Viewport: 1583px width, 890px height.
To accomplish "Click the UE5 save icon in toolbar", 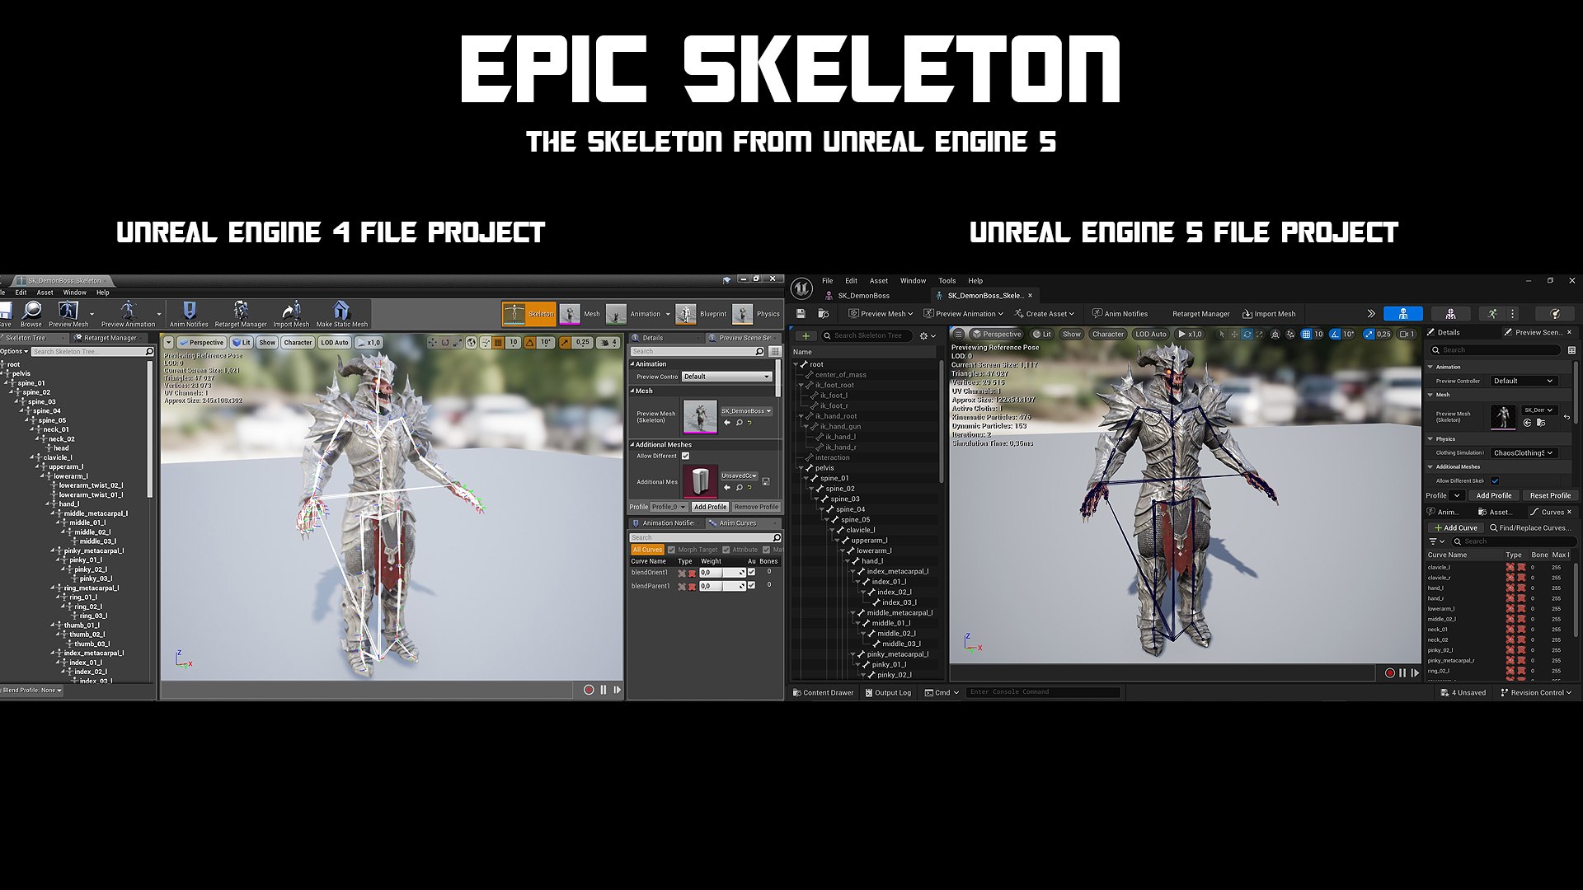I will (x=801, y=314).
